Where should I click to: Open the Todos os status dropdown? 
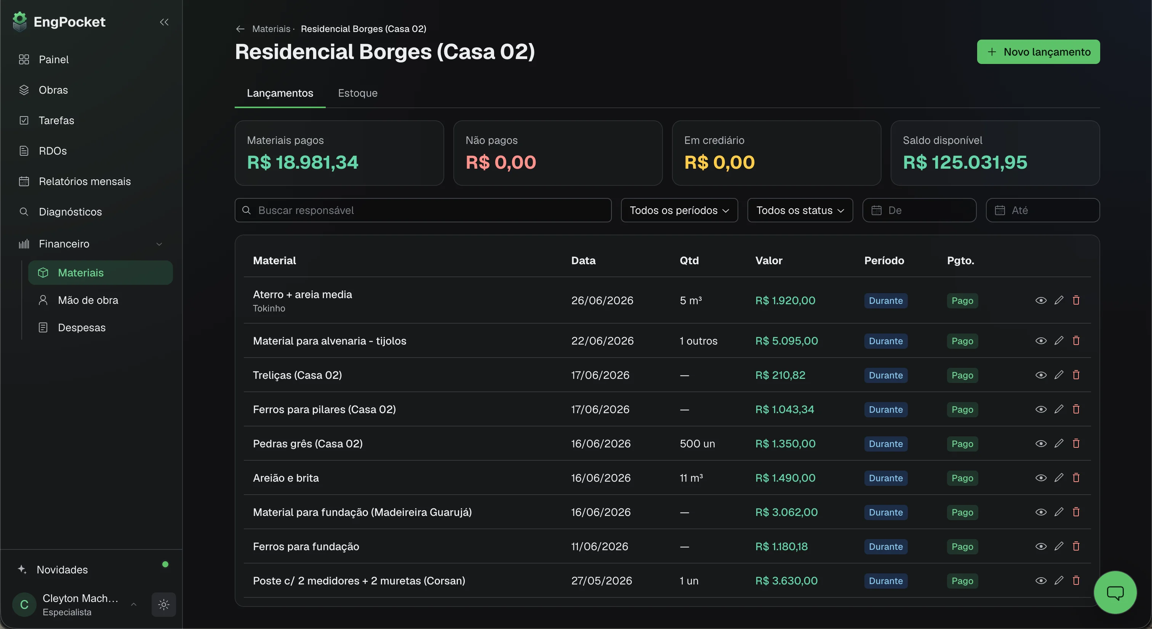click(800, 210)
